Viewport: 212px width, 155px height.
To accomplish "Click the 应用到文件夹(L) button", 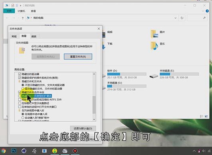I will tap(46, 57).
